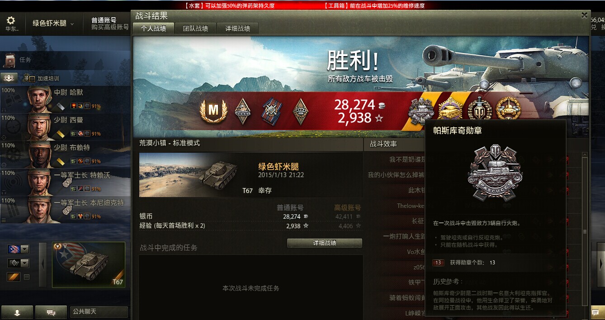Expand the 绿色虾米腿 account dropdown
The image size is (605, 320).
tap(53, 23)
